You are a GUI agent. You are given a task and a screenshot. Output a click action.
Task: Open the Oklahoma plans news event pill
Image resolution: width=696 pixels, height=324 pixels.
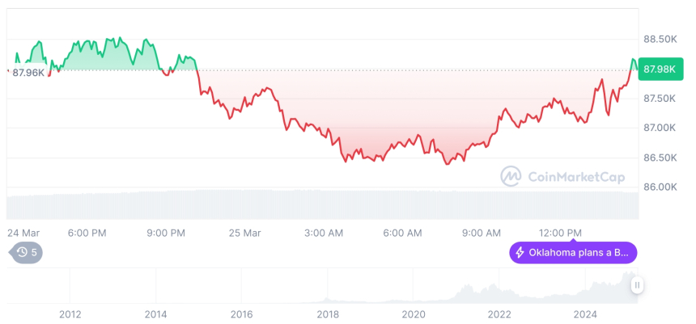(x=573, y=253)
